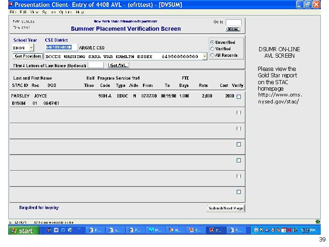Check the Verify box in the fifth record row
329x247 pixels.
pos(239,160)
